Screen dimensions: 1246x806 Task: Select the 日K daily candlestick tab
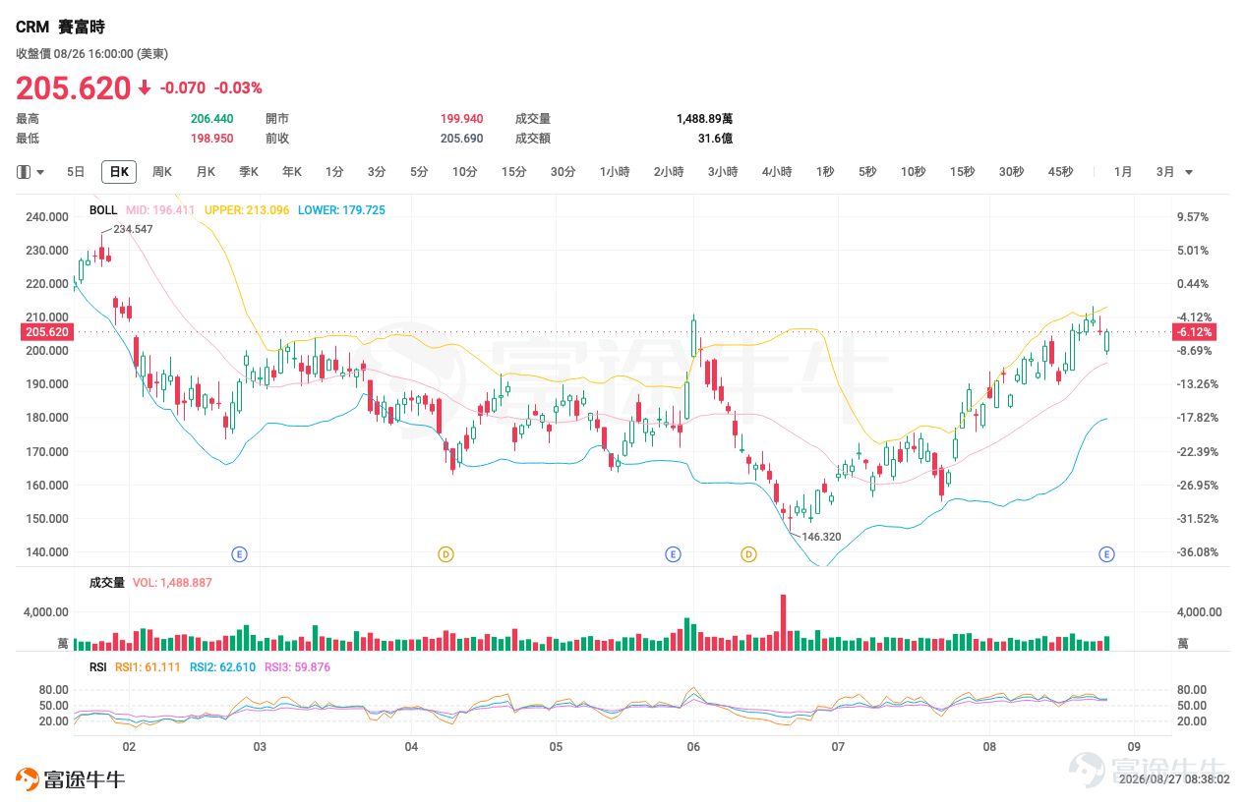pyautogui.click(x=119, y=172)
